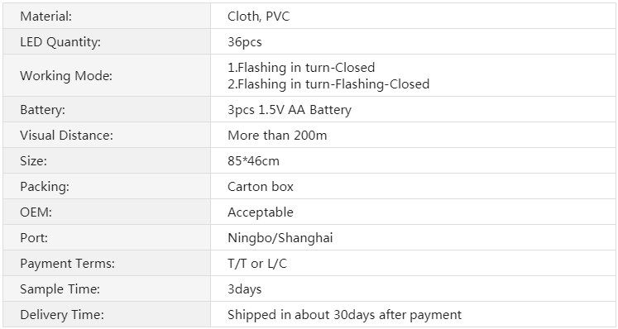The height and width of the screenshot is (329, 618).
Task: Select More than 200m value
Action: (277, 135)
